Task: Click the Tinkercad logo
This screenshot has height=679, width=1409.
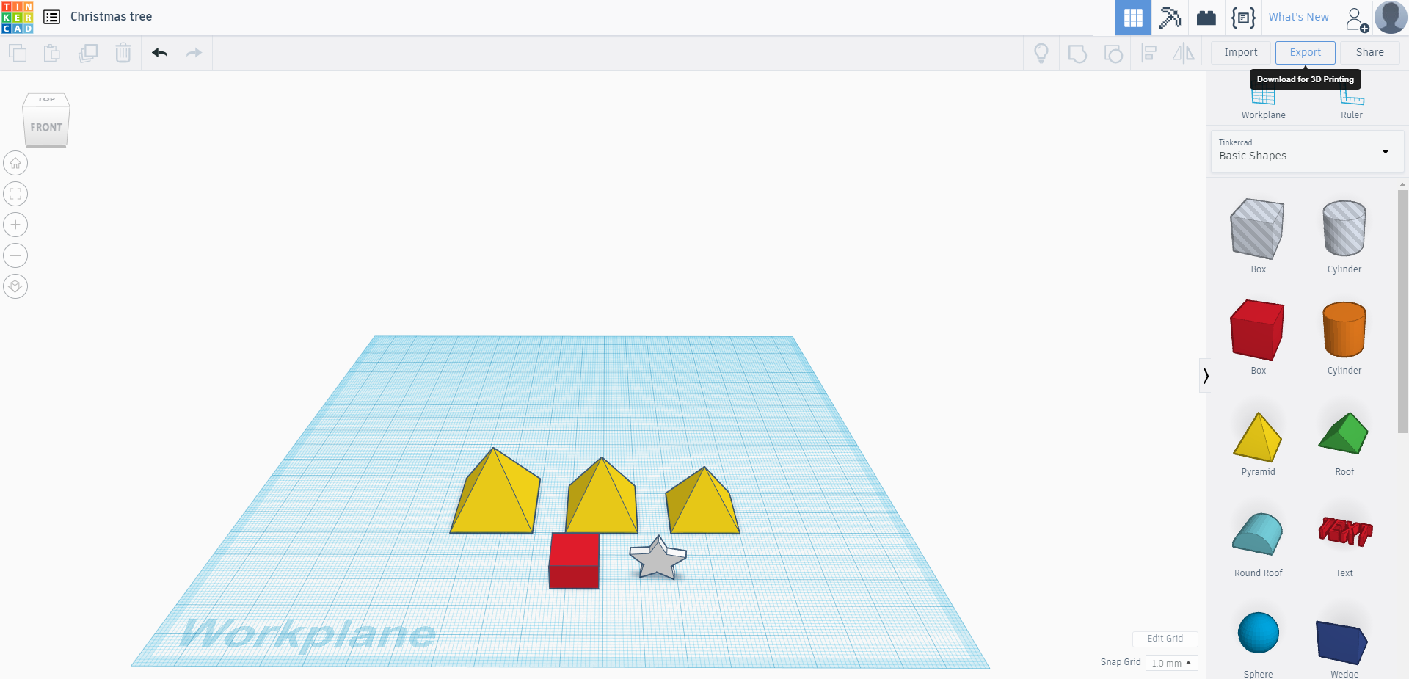Action: coord(17,17)
